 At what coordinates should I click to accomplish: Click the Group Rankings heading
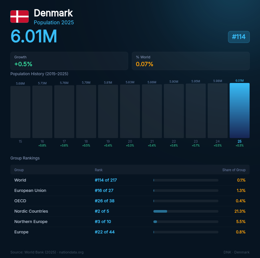25,158
